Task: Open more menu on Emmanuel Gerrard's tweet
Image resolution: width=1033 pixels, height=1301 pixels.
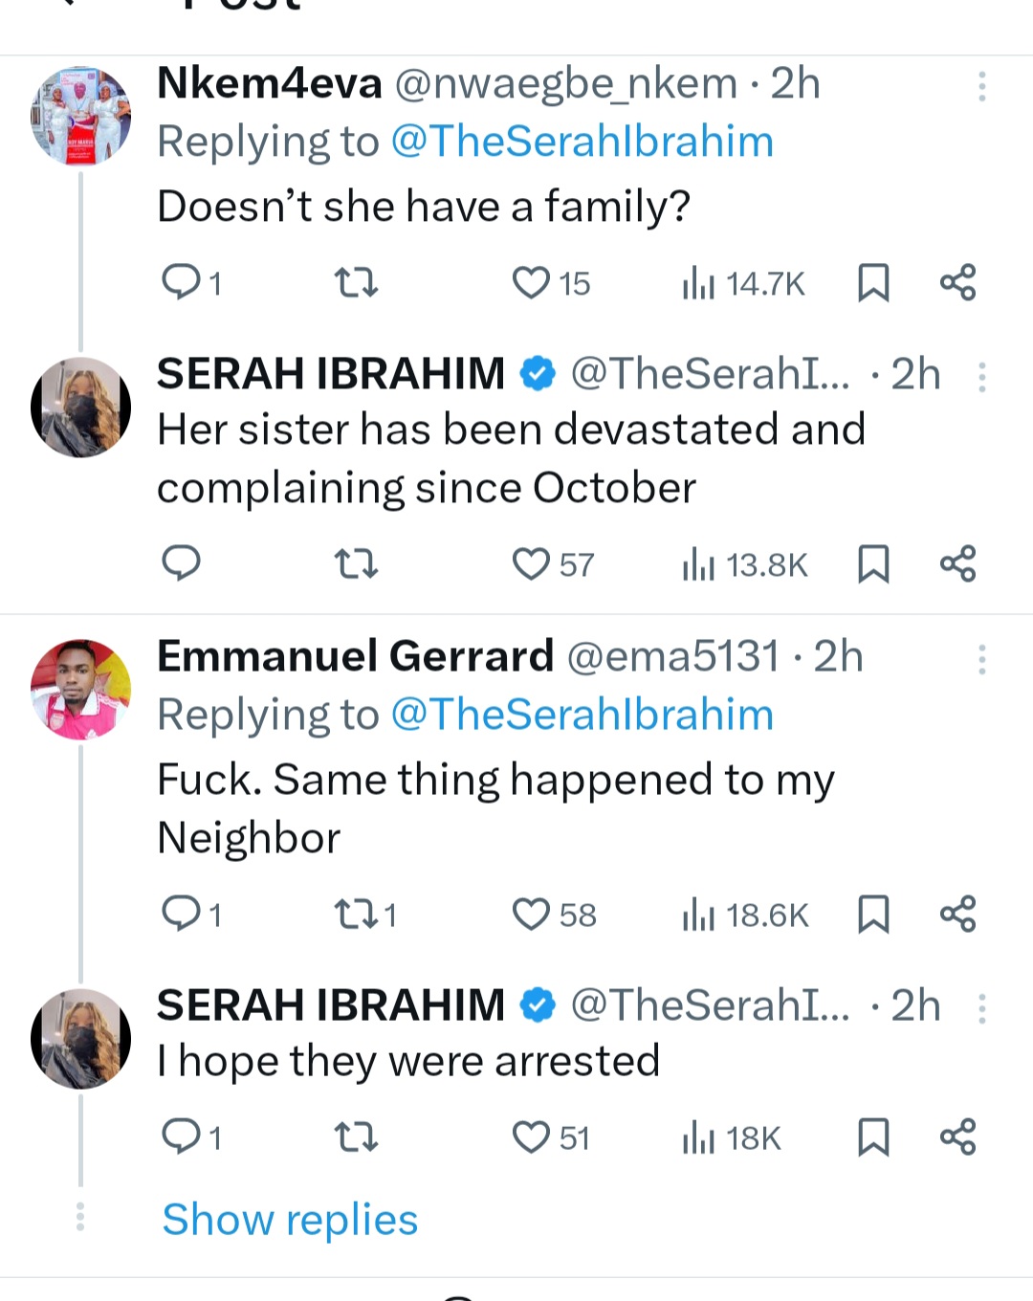Action: [981, 659]
